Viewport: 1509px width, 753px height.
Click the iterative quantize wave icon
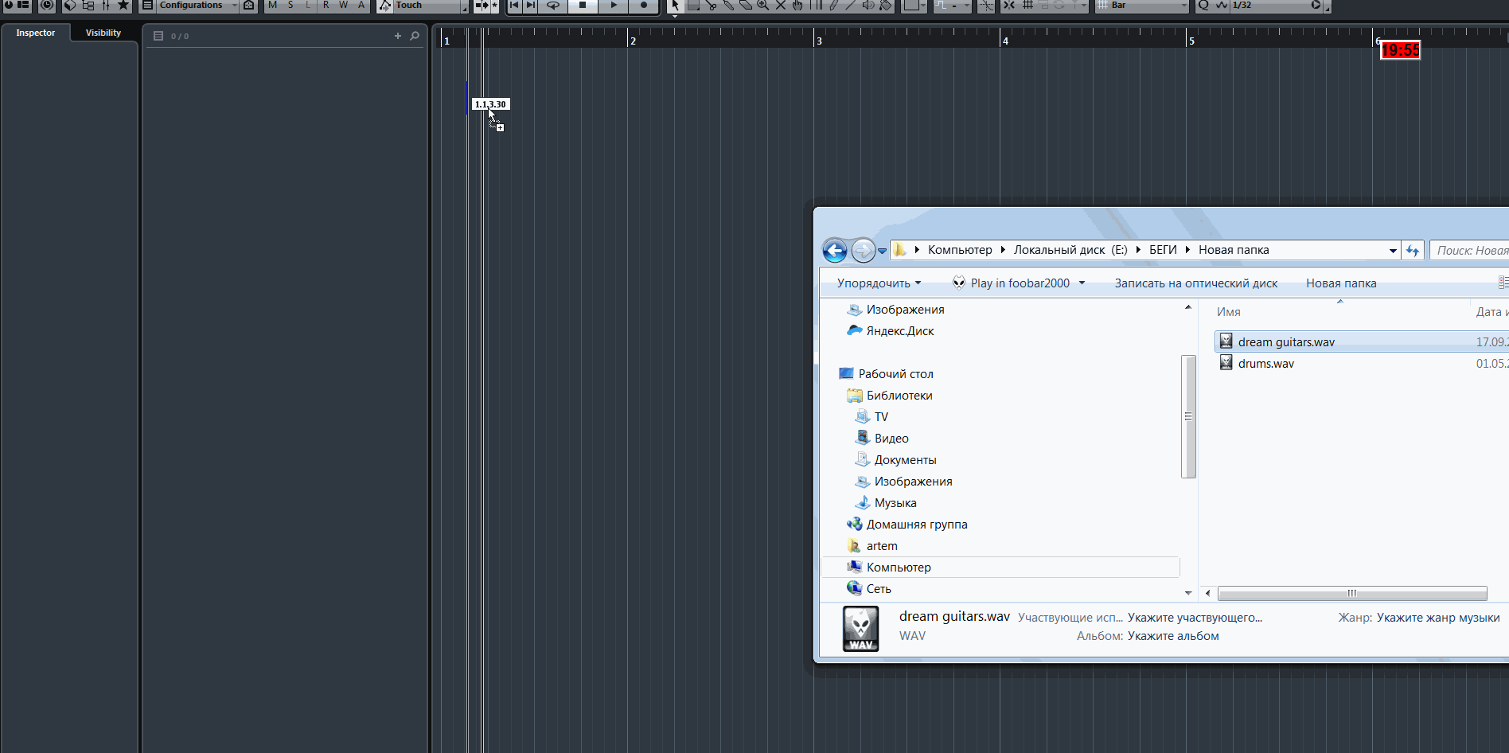click(x=1222, y=5)
